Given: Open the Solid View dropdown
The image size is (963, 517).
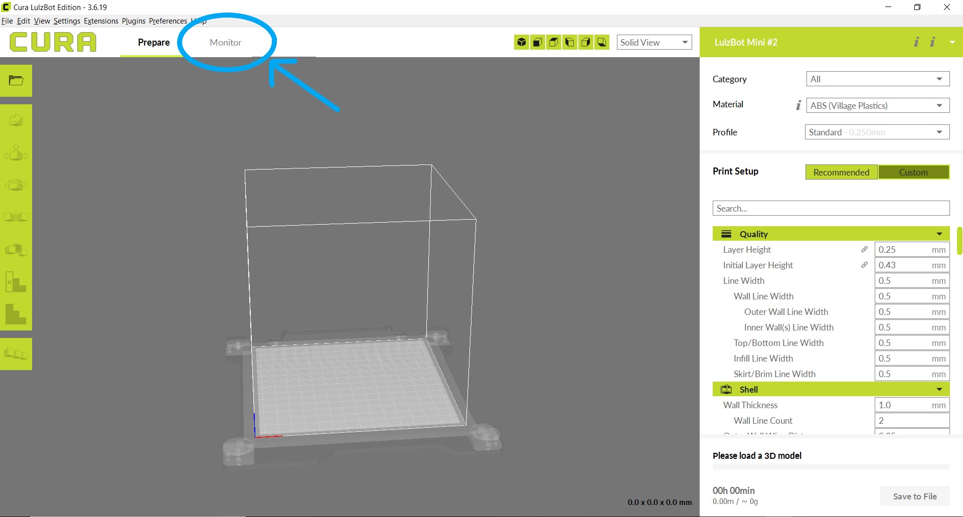Looking at the screenshot, I should pyautogui.click(x=654, y=42).
